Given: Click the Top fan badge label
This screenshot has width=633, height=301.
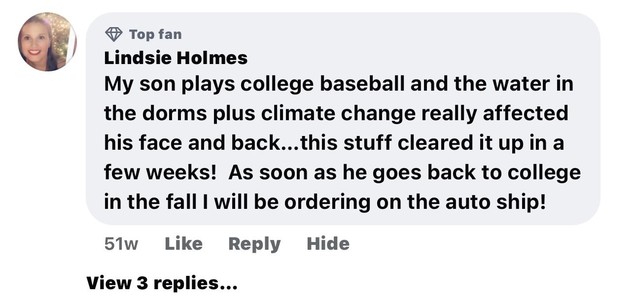Looking at the screenshot, I should 155,34.
